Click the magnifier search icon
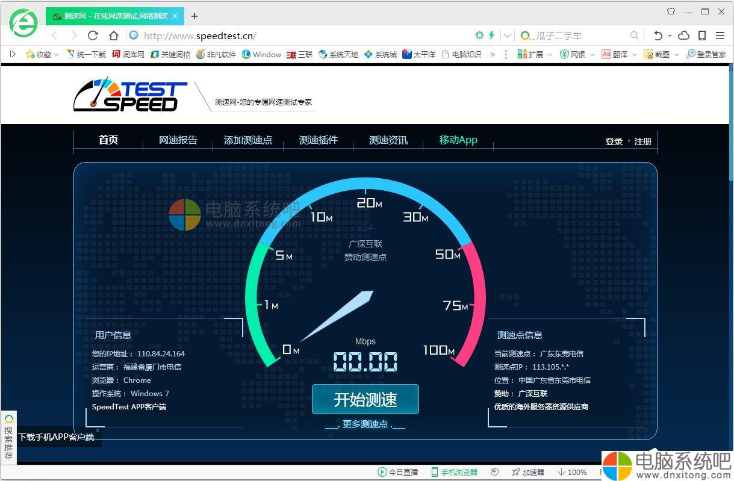 point(634,36)
